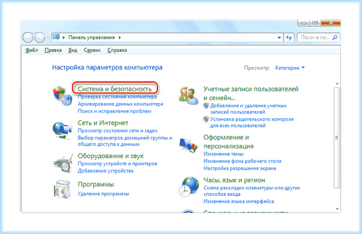The width and height of the screenshot is (362, 234).
Task: Expand arrow before 'Панель управления' breadcrumb
Action: 64,37
